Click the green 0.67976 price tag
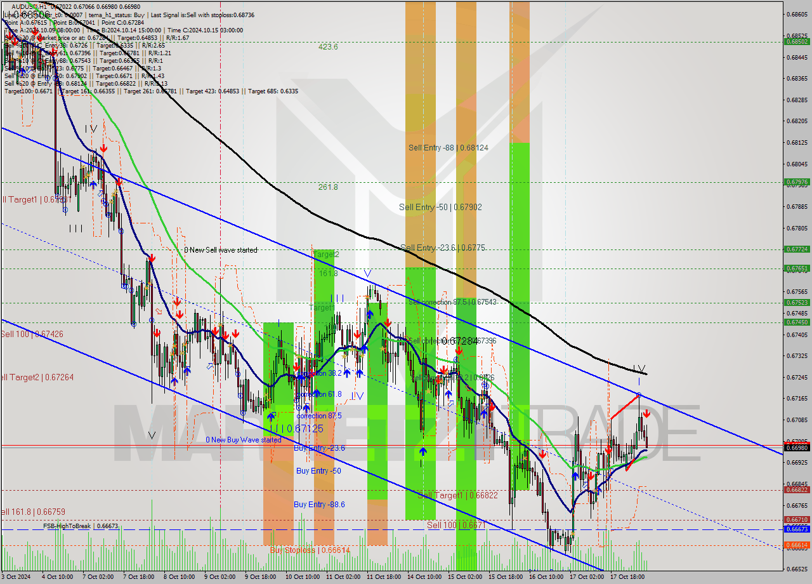The image size is (812, 584). coord(797,182)
